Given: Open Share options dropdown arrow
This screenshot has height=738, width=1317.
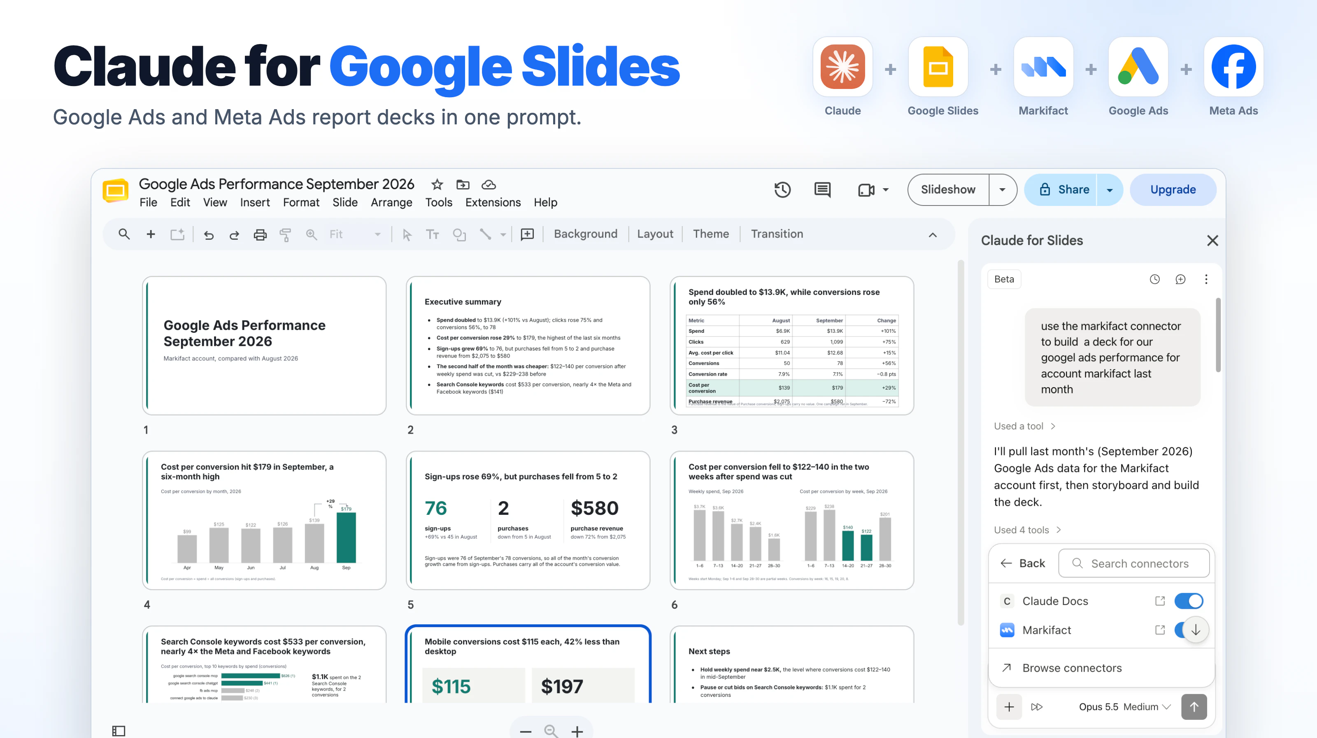Looking at the screenshot, I should point(1110,190).
